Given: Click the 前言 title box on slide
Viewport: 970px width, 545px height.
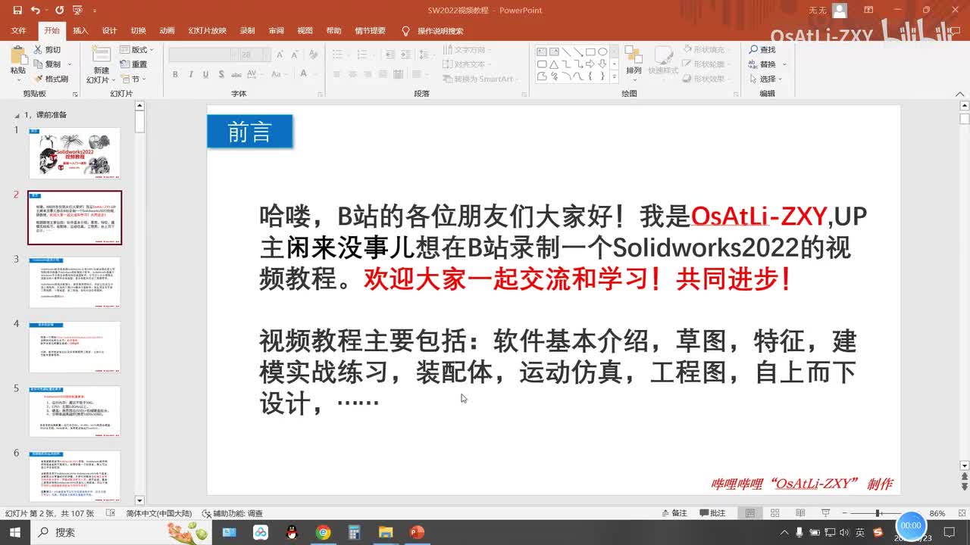Looking at the screenshot, I should pos(249,132).
